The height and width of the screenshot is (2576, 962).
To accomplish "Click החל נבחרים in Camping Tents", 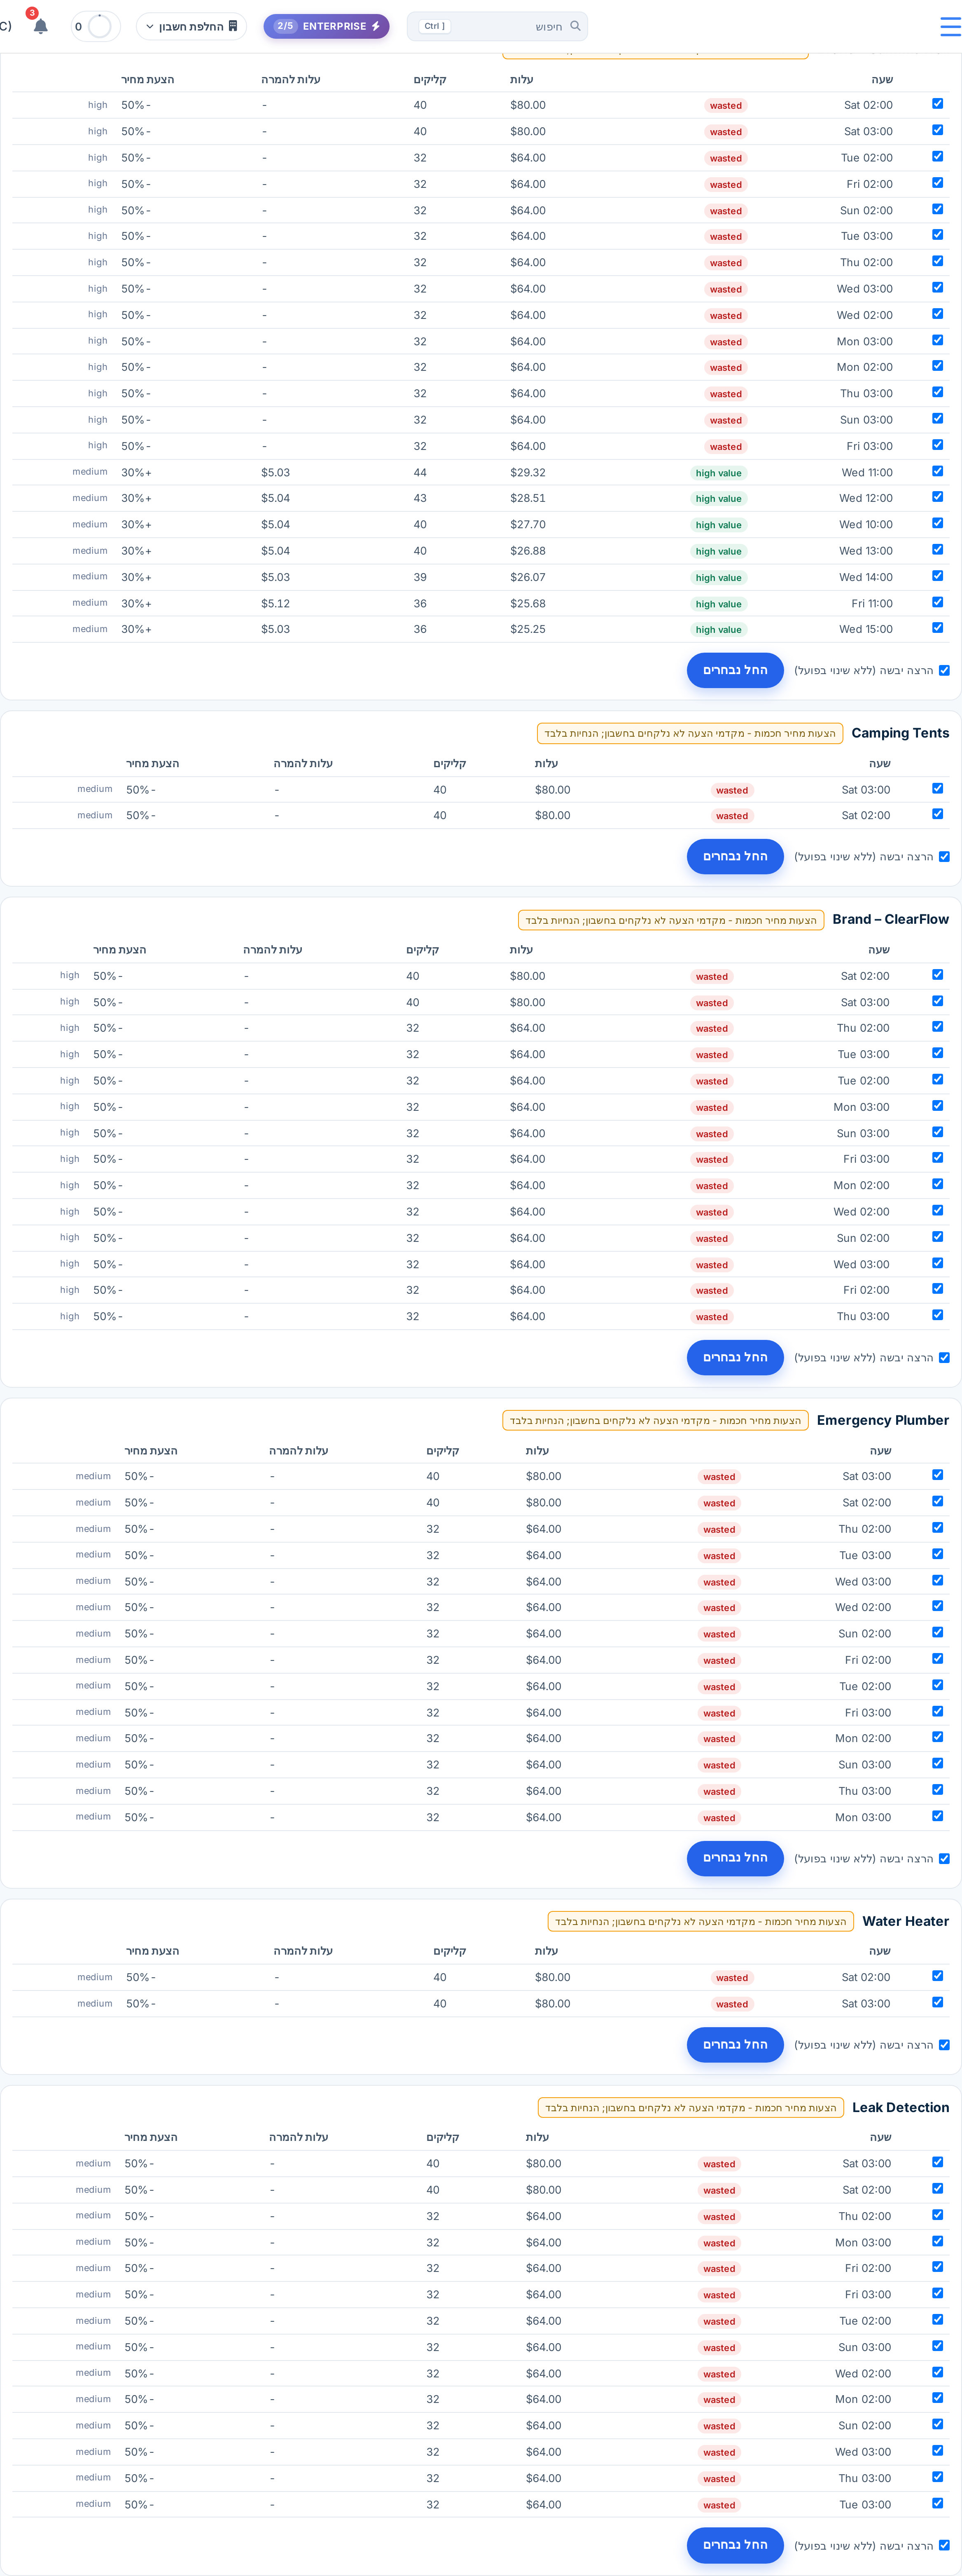I will point(735,857).
